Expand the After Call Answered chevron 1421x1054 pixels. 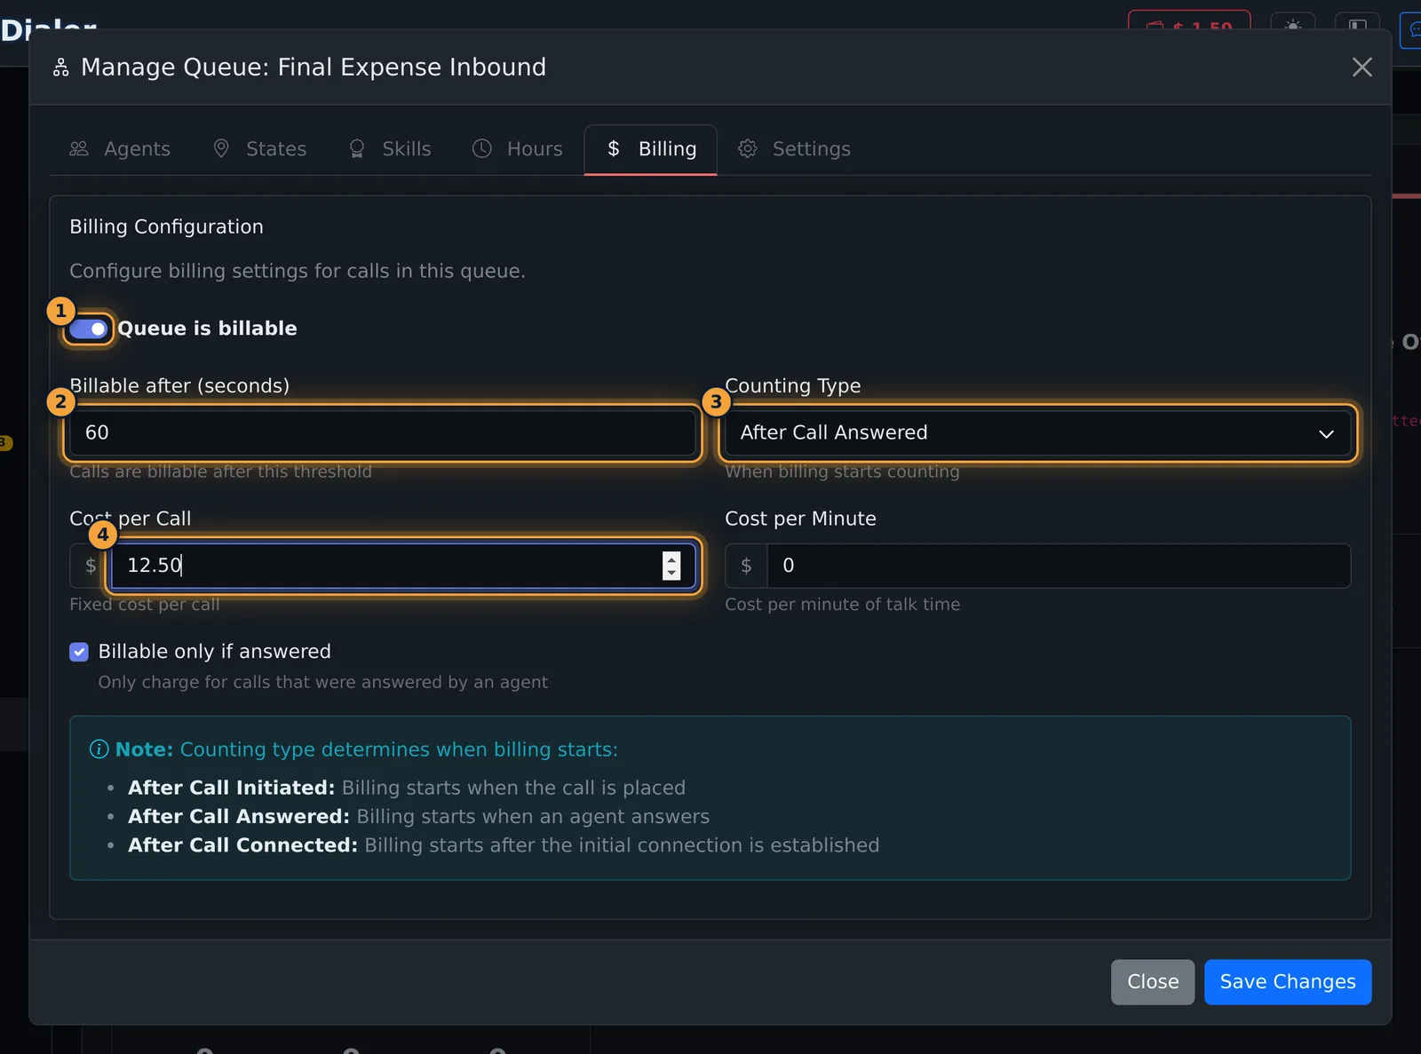click(1326, 434)
